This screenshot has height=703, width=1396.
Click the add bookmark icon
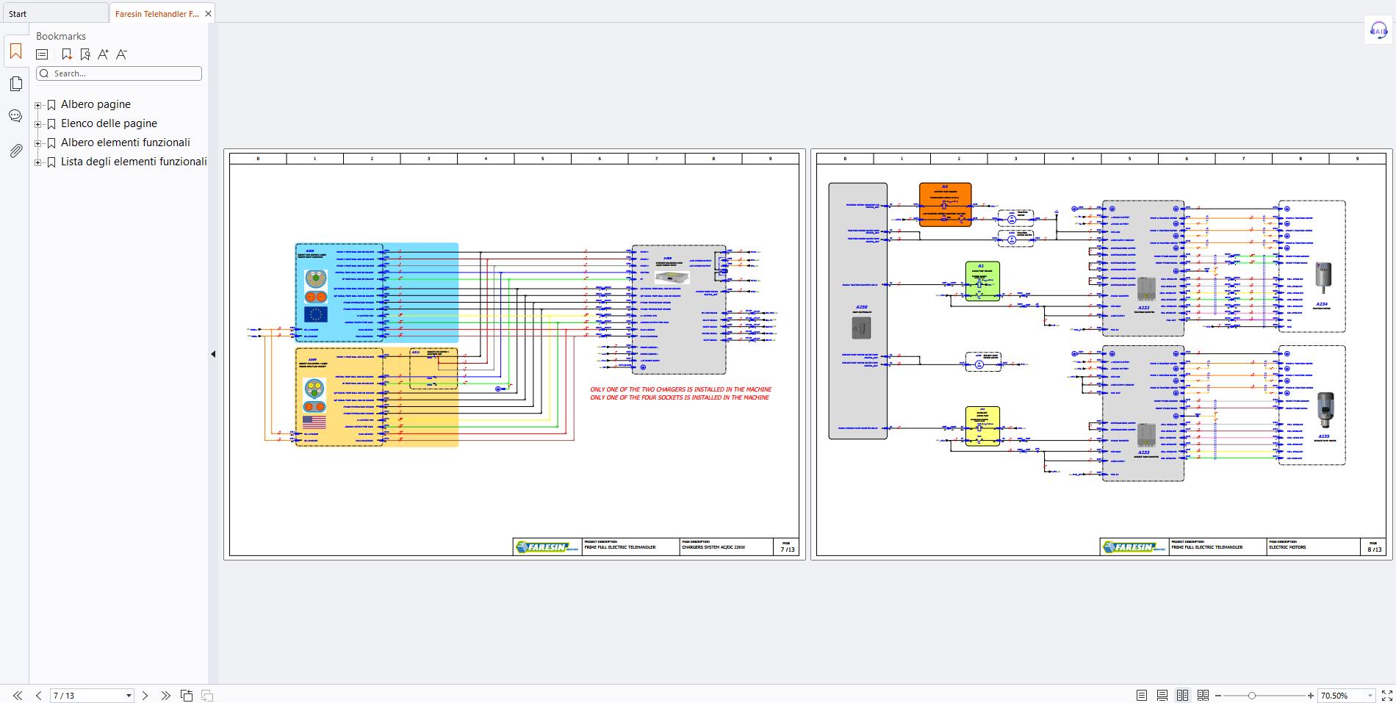(67, 54)
